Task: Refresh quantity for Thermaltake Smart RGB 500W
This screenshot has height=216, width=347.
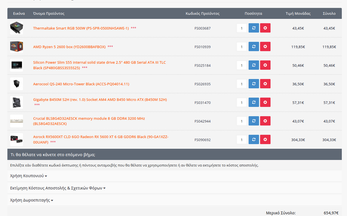Action: 254,28
